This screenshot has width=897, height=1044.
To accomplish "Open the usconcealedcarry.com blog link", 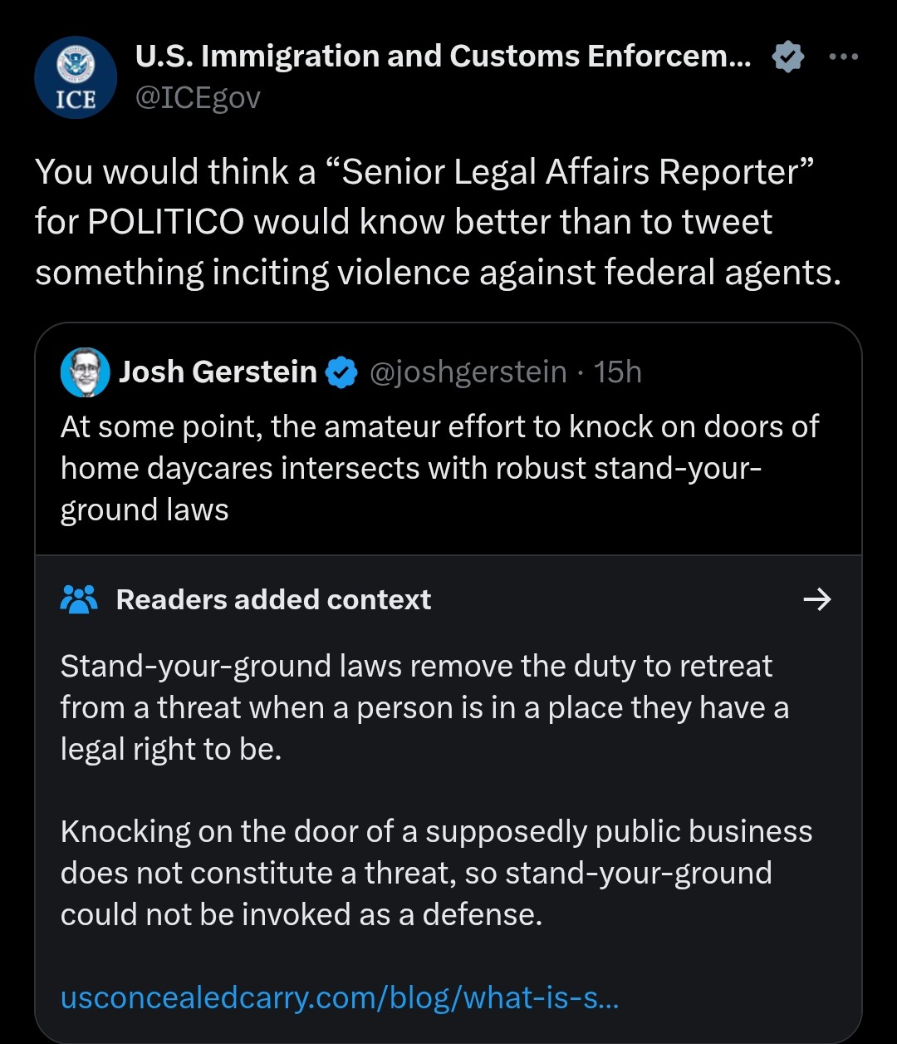I will [x=340, y=997].
